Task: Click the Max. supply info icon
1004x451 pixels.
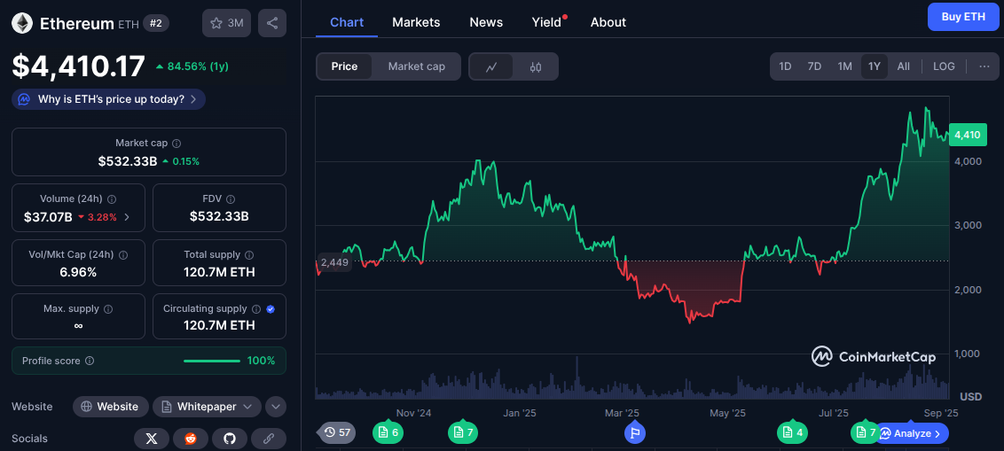Action: pyautogui.click(x=108, y=309)
